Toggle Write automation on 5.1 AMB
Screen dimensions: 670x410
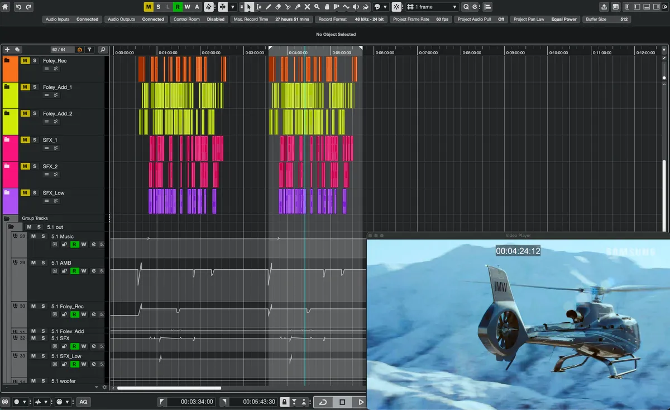tap(84, 271)
